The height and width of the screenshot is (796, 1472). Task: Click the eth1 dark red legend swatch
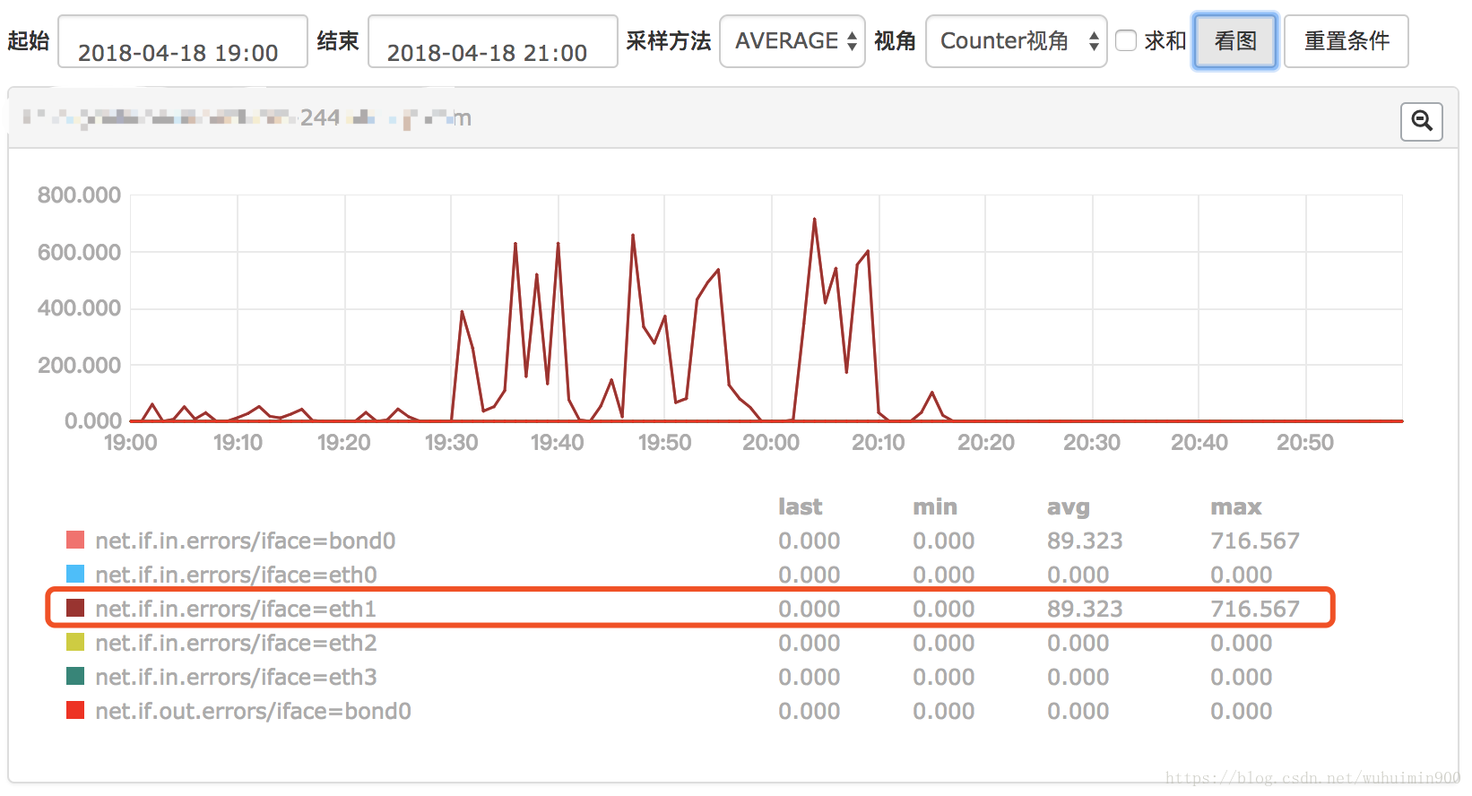point(75,608)
